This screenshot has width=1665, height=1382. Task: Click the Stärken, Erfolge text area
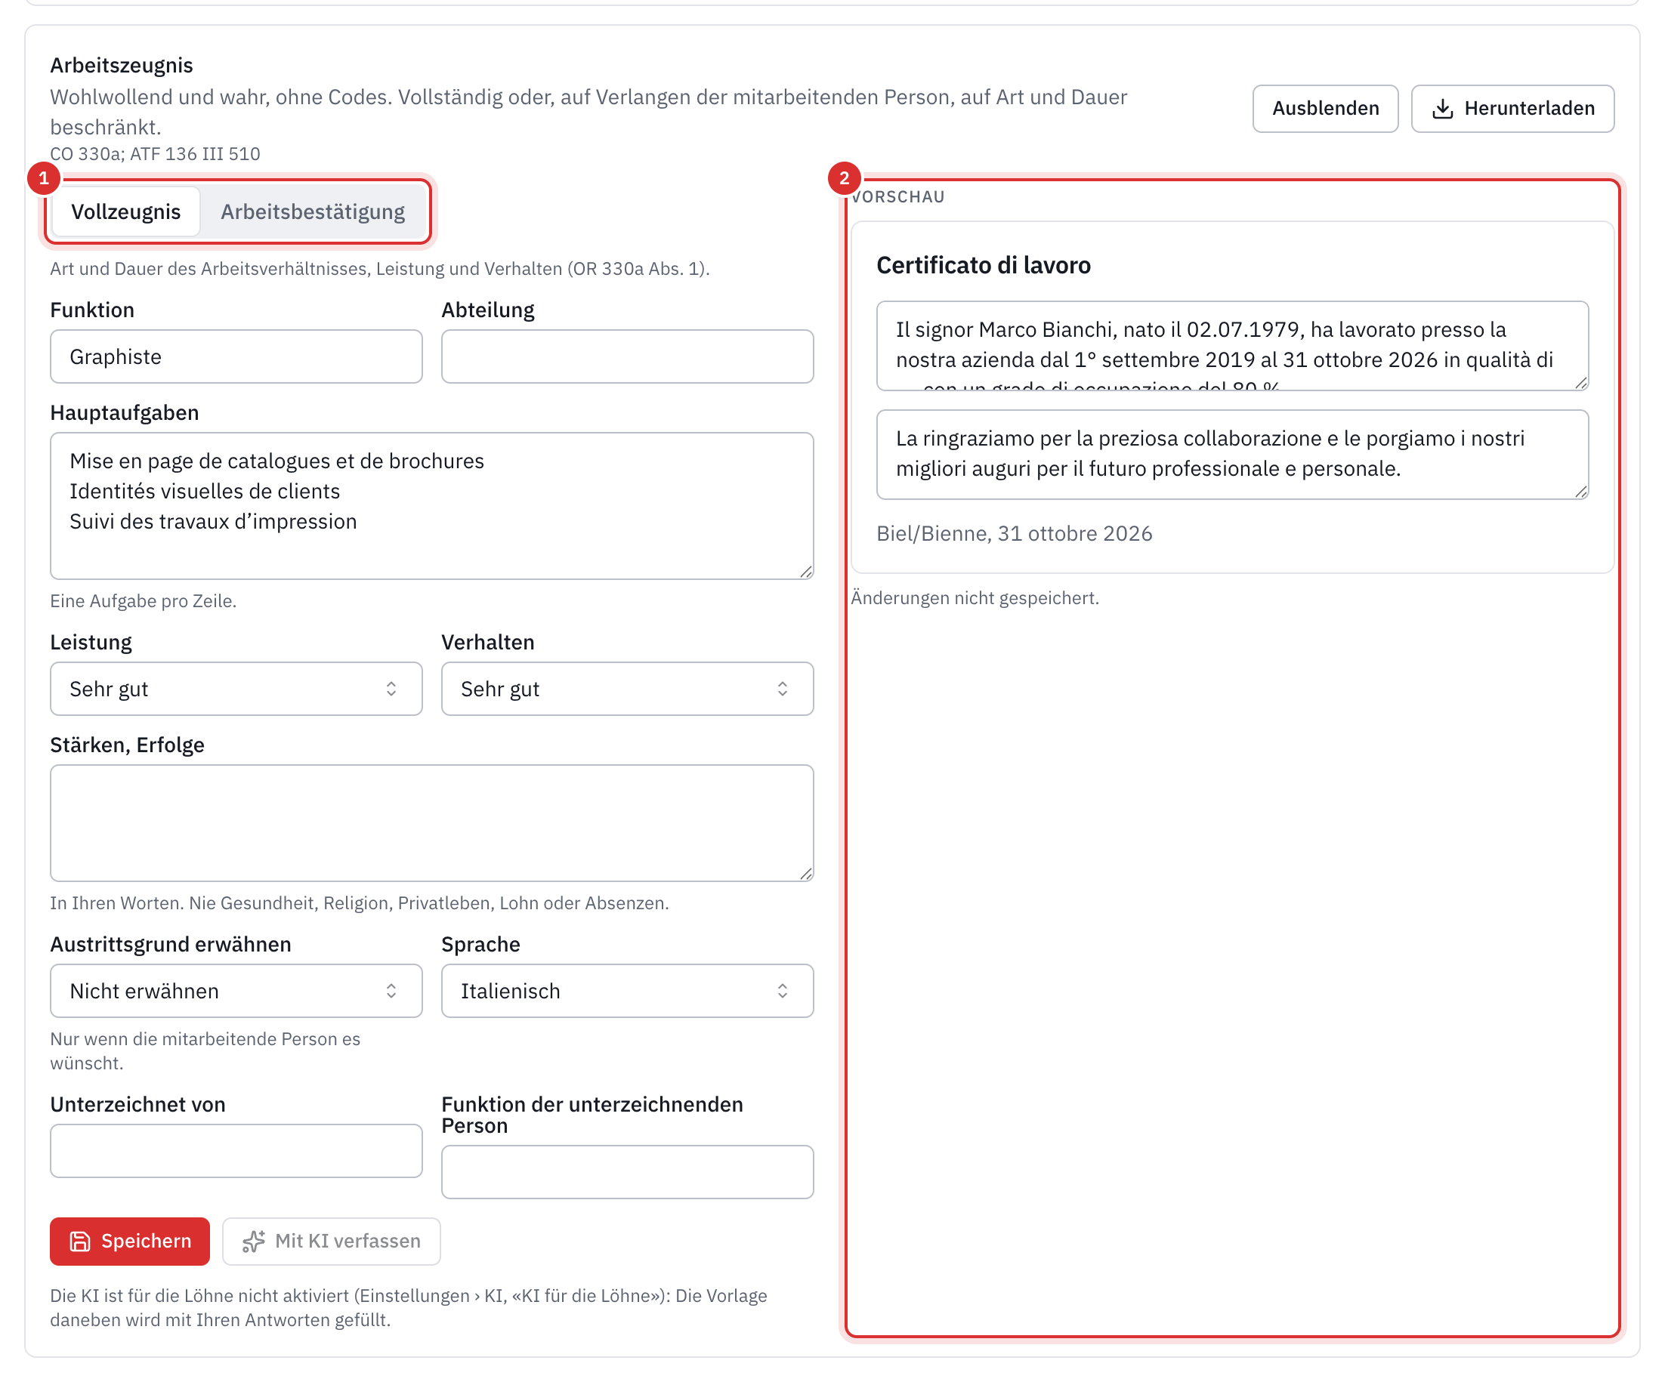pos(431,822)
